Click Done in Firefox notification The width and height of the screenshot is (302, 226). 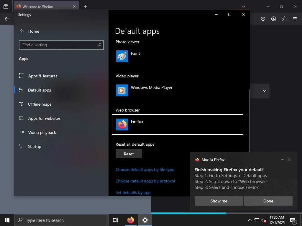point(268,201)
